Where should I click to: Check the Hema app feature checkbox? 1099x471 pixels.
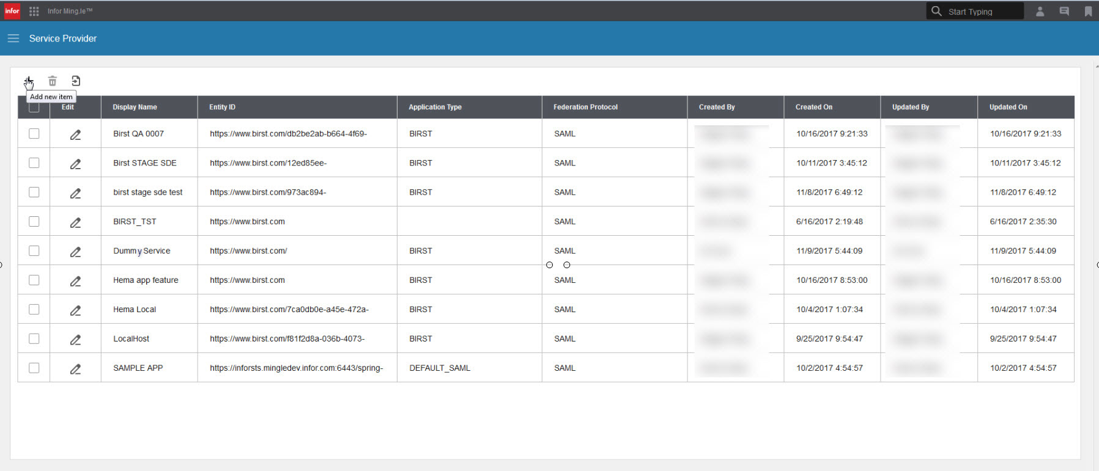pos(34,280)
